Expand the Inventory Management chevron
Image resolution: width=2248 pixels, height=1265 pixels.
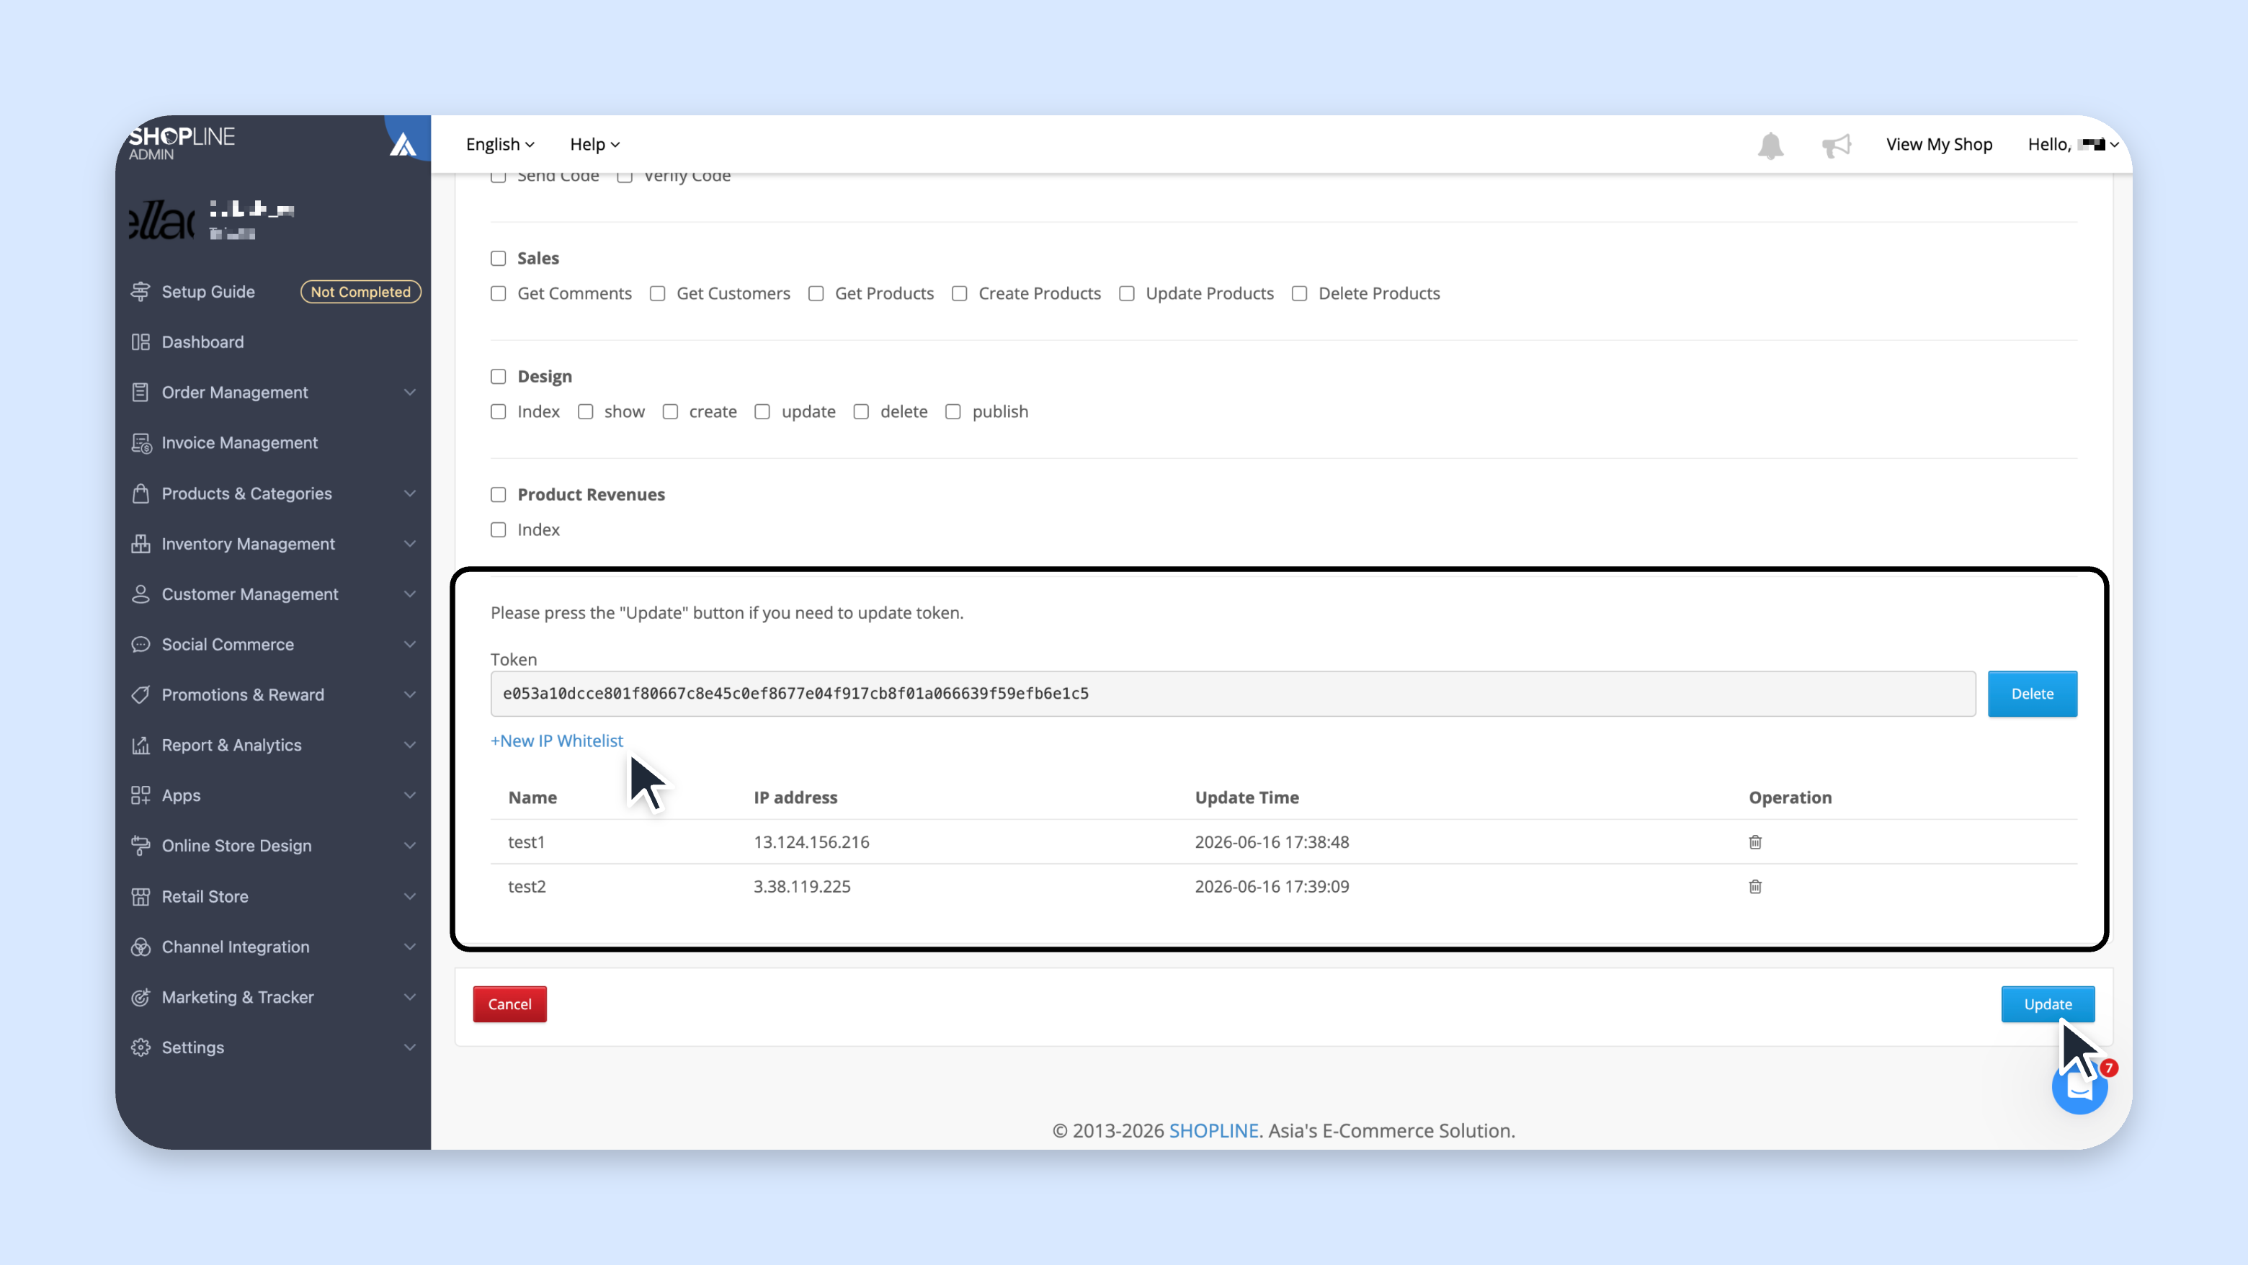[x=409, y=543]
